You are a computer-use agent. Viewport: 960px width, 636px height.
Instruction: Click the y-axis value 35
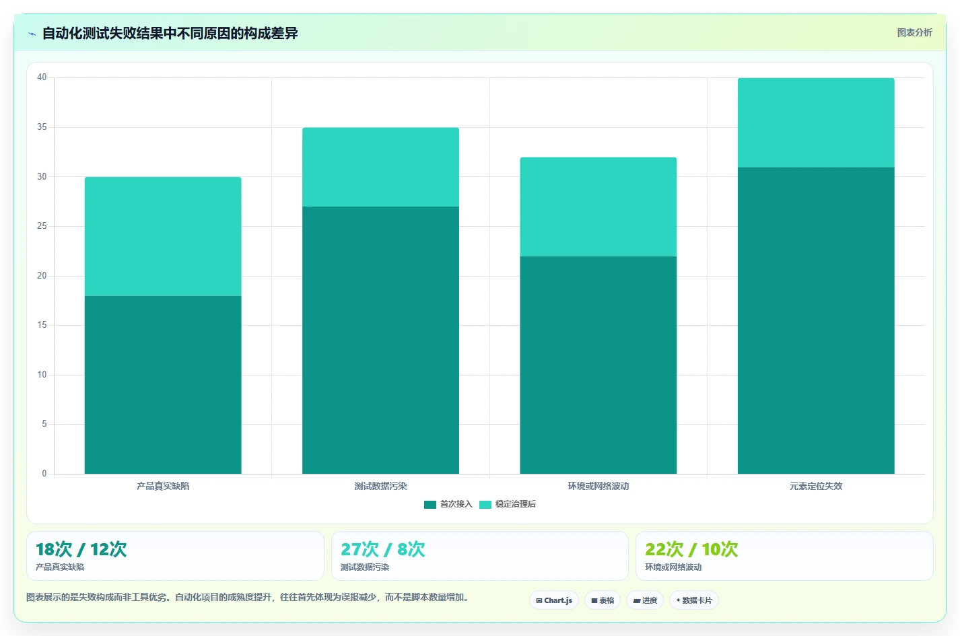coord(42,127)
